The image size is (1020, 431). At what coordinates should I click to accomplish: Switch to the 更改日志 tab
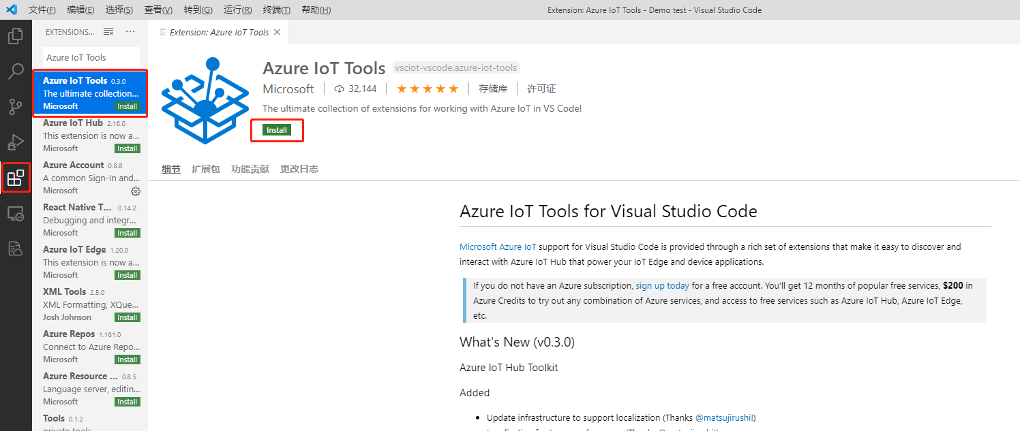(x=299, y=169)
